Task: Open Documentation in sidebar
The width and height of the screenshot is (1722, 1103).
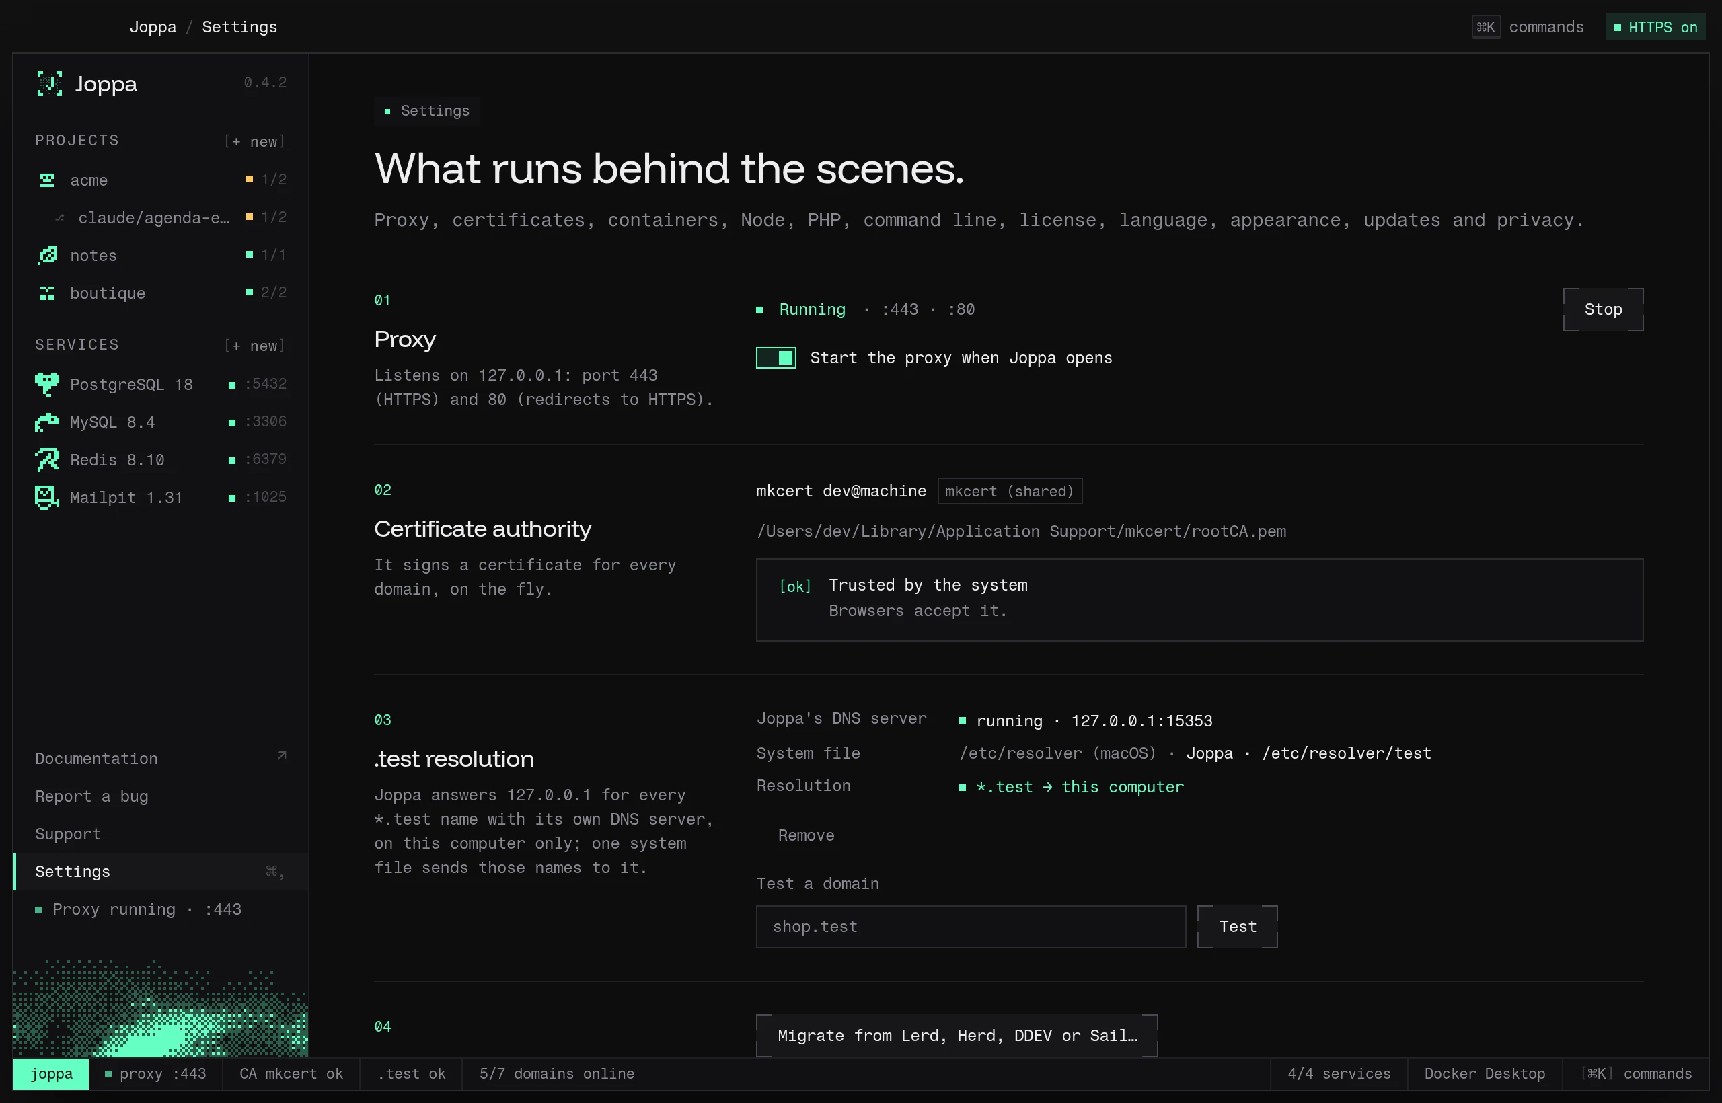Action: tap(161, 759)
